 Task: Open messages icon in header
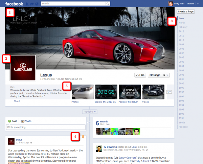[x=32, y=4]
